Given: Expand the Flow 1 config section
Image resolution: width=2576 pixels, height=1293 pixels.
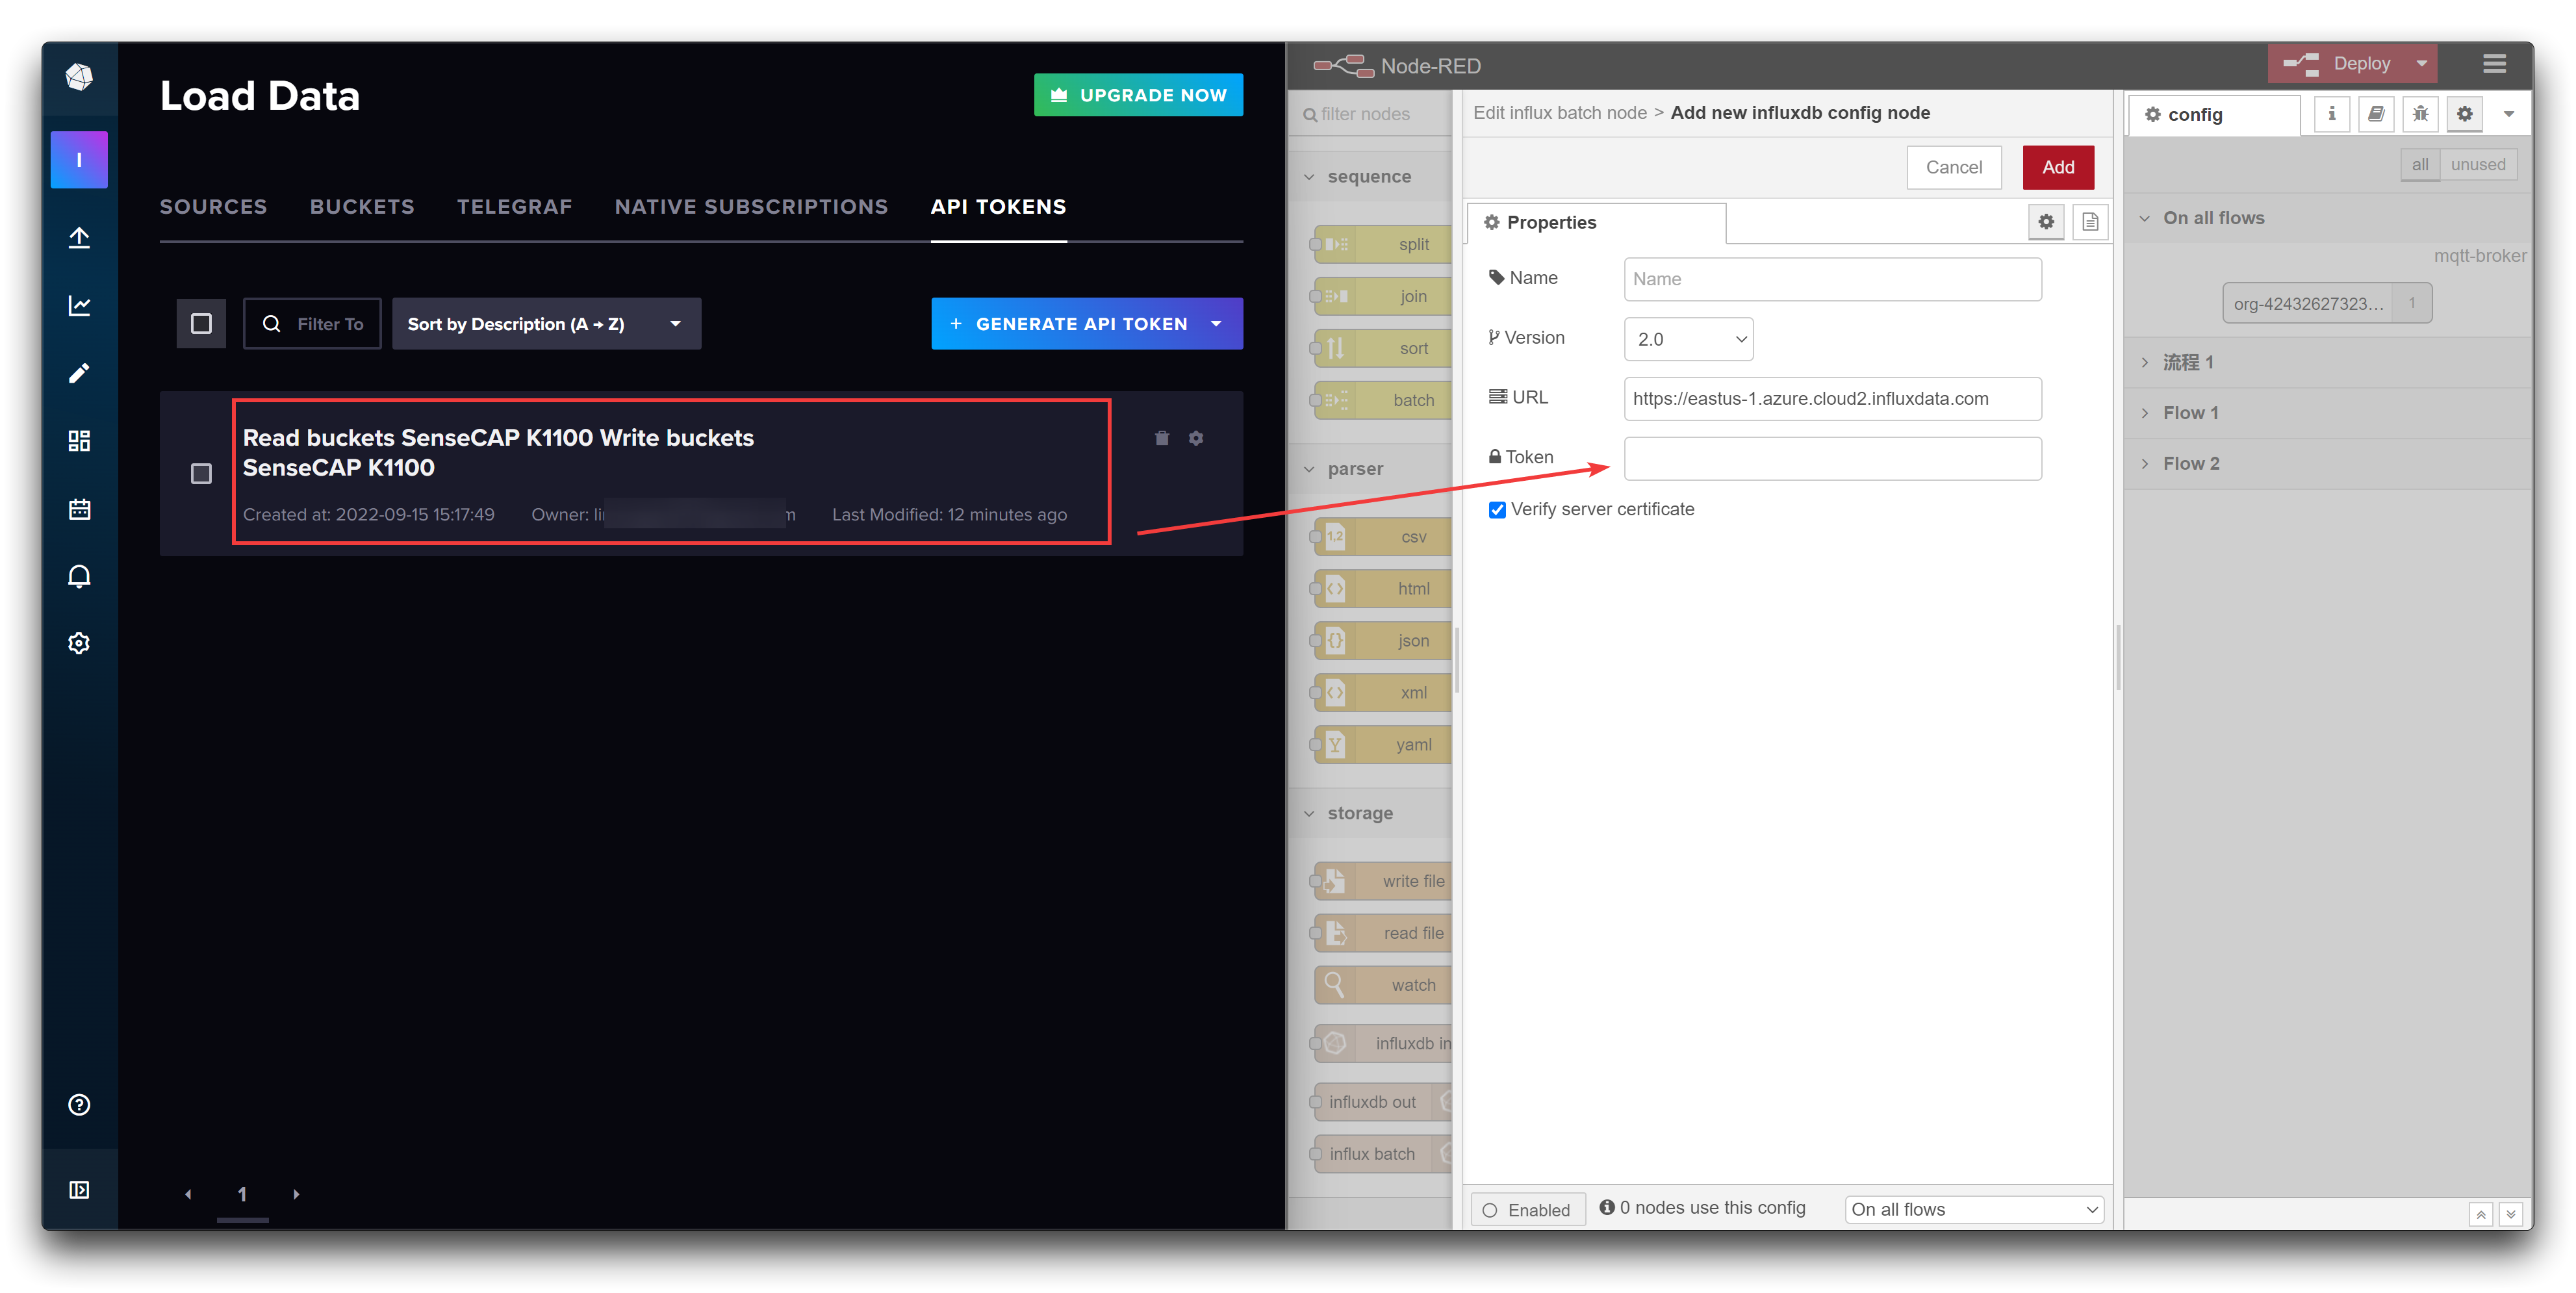Looking at the screenshot, I should tap(2328, 413).
